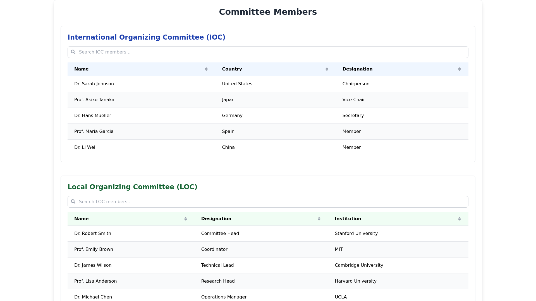The height and width of the screenshot is (301, 536).
Task: Sort LOC table by Institution arrows icon
Action: 460,219
